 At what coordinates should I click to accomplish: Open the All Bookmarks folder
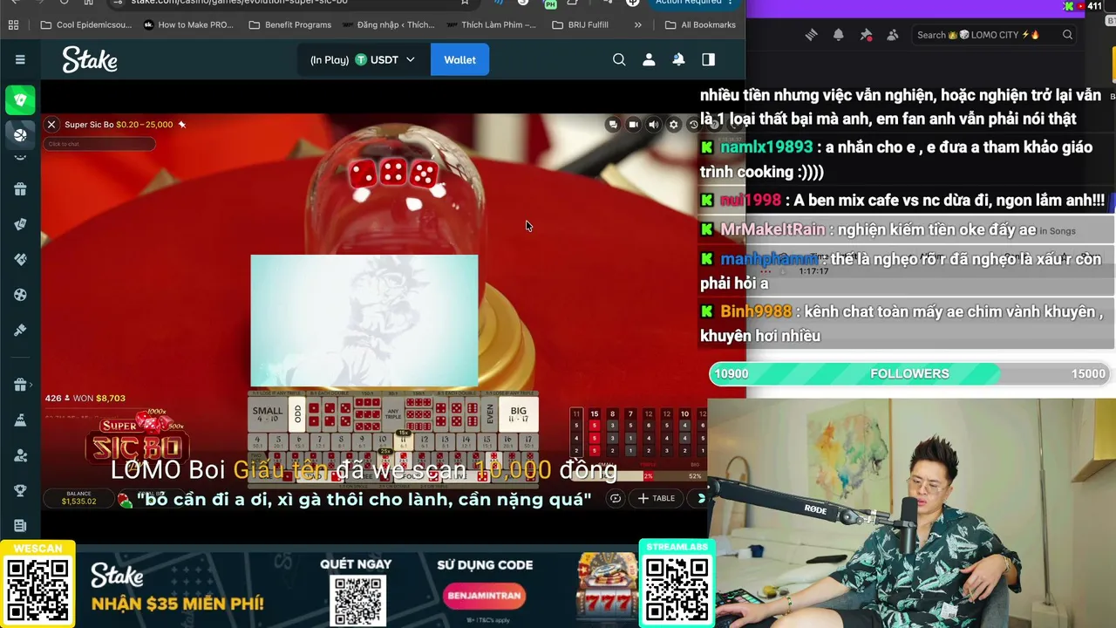700,24
